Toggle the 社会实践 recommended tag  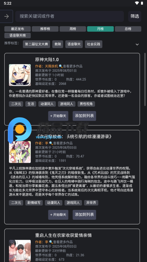pyautogui.click(x=93, y=44)
